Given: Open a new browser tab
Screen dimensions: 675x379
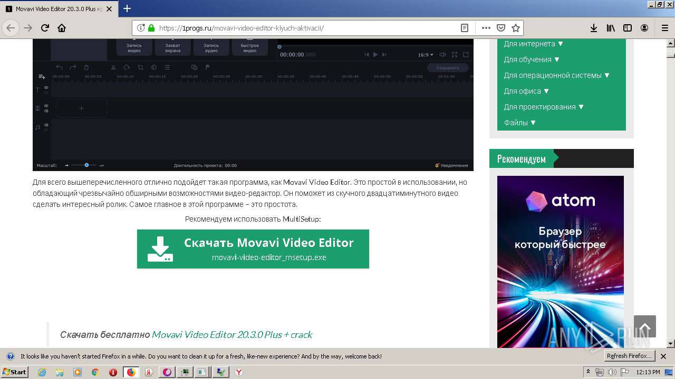Looking at the screenshot, I should click(127, 8).
